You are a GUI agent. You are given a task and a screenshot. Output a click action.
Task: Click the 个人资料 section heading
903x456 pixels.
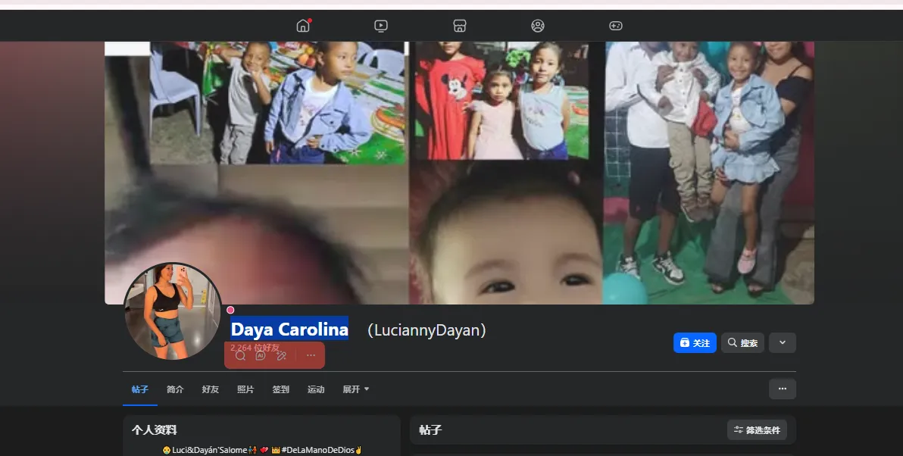155,430
